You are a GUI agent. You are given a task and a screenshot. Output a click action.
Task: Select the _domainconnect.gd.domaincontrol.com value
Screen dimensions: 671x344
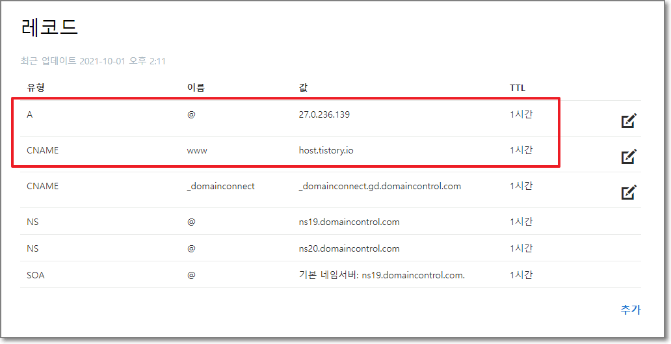380,186
